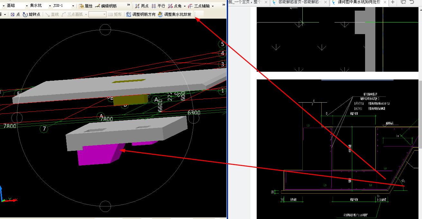Expand the far-right toolbar overflow chevron
422x219 pixels.
pyautogui.click(x=224, y=5)
